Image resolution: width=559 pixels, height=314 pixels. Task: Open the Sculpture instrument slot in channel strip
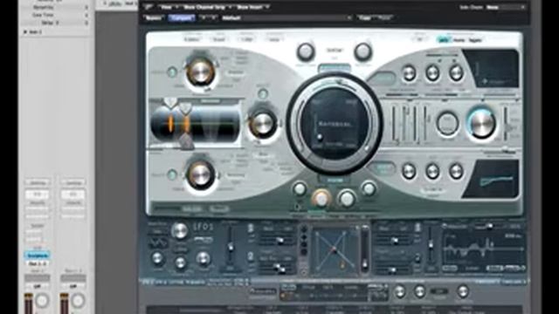38,256
